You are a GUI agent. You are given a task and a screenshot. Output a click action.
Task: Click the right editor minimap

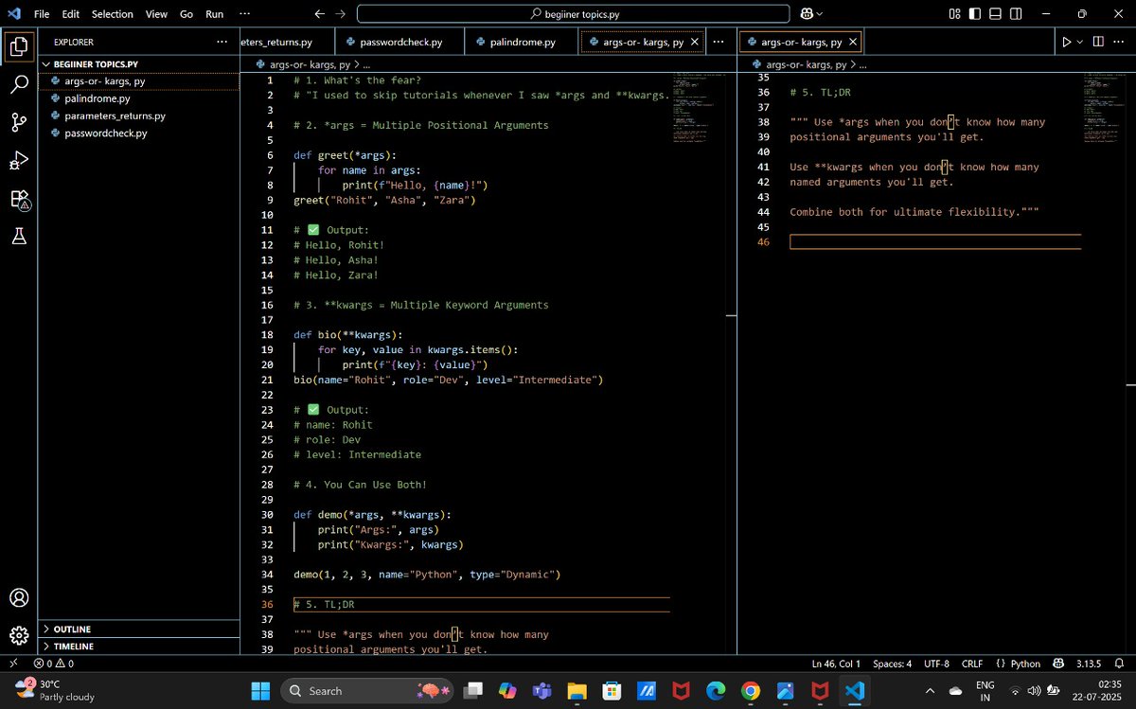point(1104,106)
